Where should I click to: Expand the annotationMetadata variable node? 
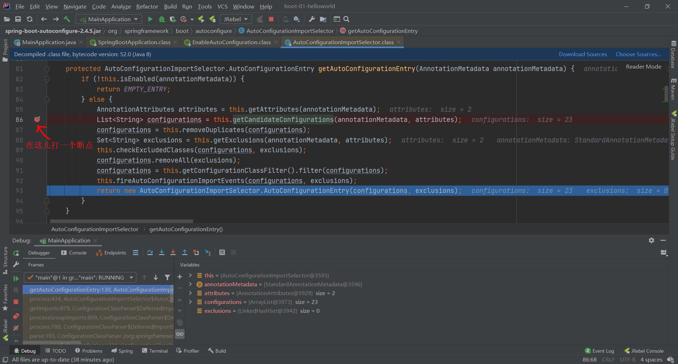(x=190, y=284)
